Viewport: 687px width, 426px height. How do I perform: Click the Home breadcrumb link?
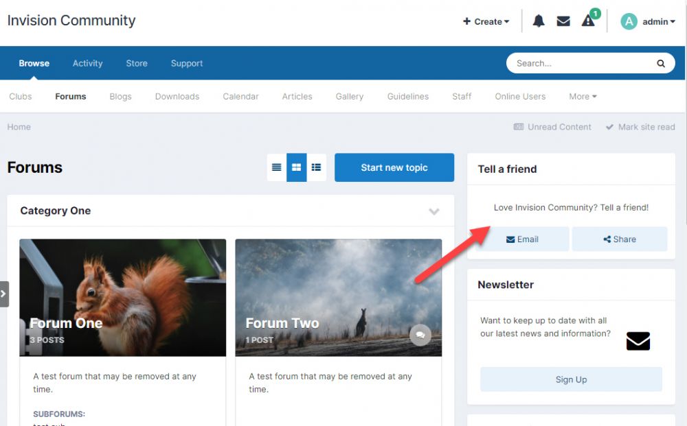[19, 127]
